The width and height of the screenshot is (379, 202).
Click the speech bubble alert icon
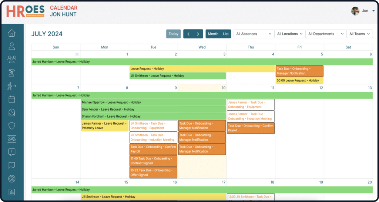coord(12,152)
